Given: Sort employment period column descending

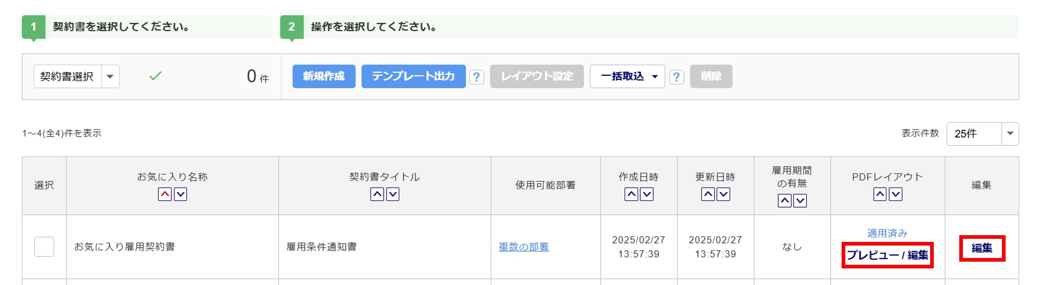Looking at the screenshot, I should coord(800,201).
